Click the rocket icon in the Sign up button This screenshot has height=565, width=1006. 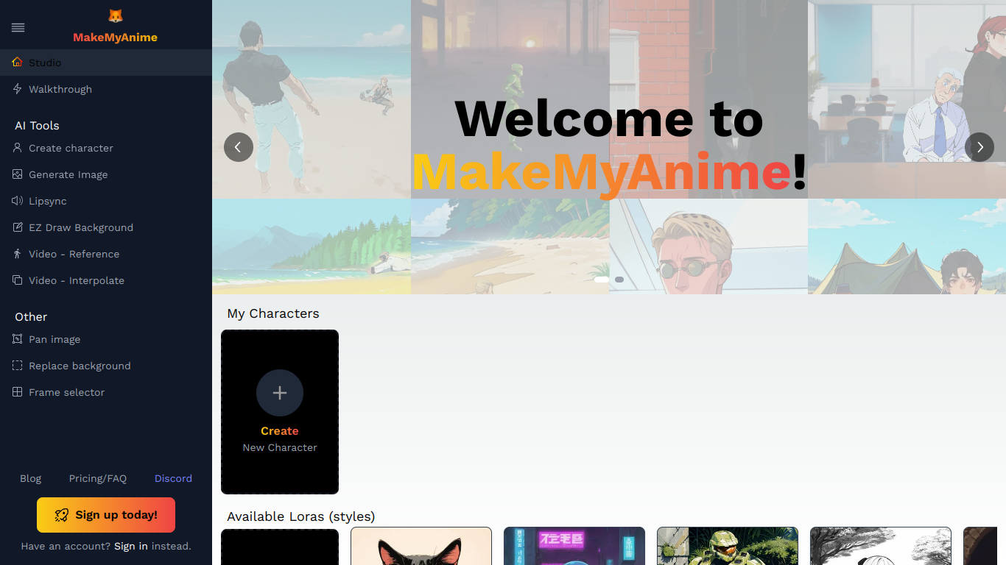click(x=62, y=515)
